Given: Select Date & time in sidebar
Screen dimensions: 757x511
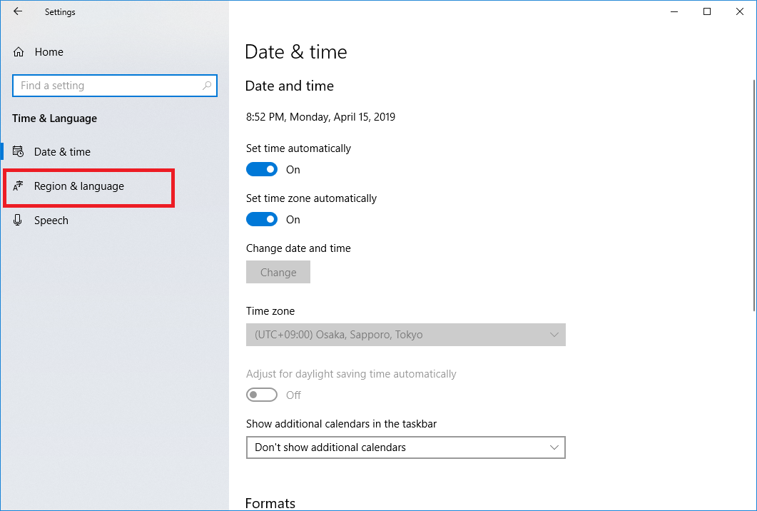Looking at the screenshot, I should click(x=114, y=151).
